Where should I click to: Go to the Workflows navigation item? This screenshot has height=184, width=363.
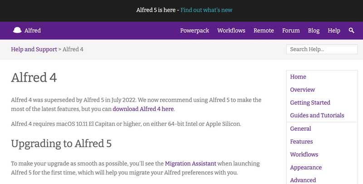[x=231, y=30]
